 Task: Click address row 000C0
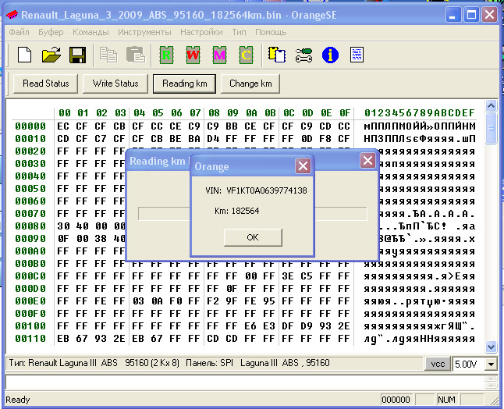click(x=30, y=276)
